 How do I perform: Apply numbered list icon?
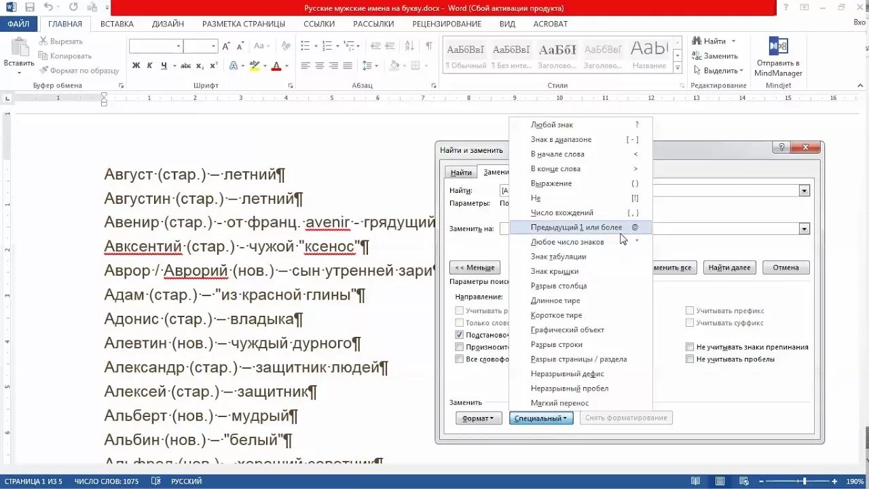point(327,46)
